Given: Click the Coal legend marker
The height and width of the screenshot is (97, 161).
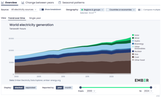Looking at the screenshot, I should 133,57.
